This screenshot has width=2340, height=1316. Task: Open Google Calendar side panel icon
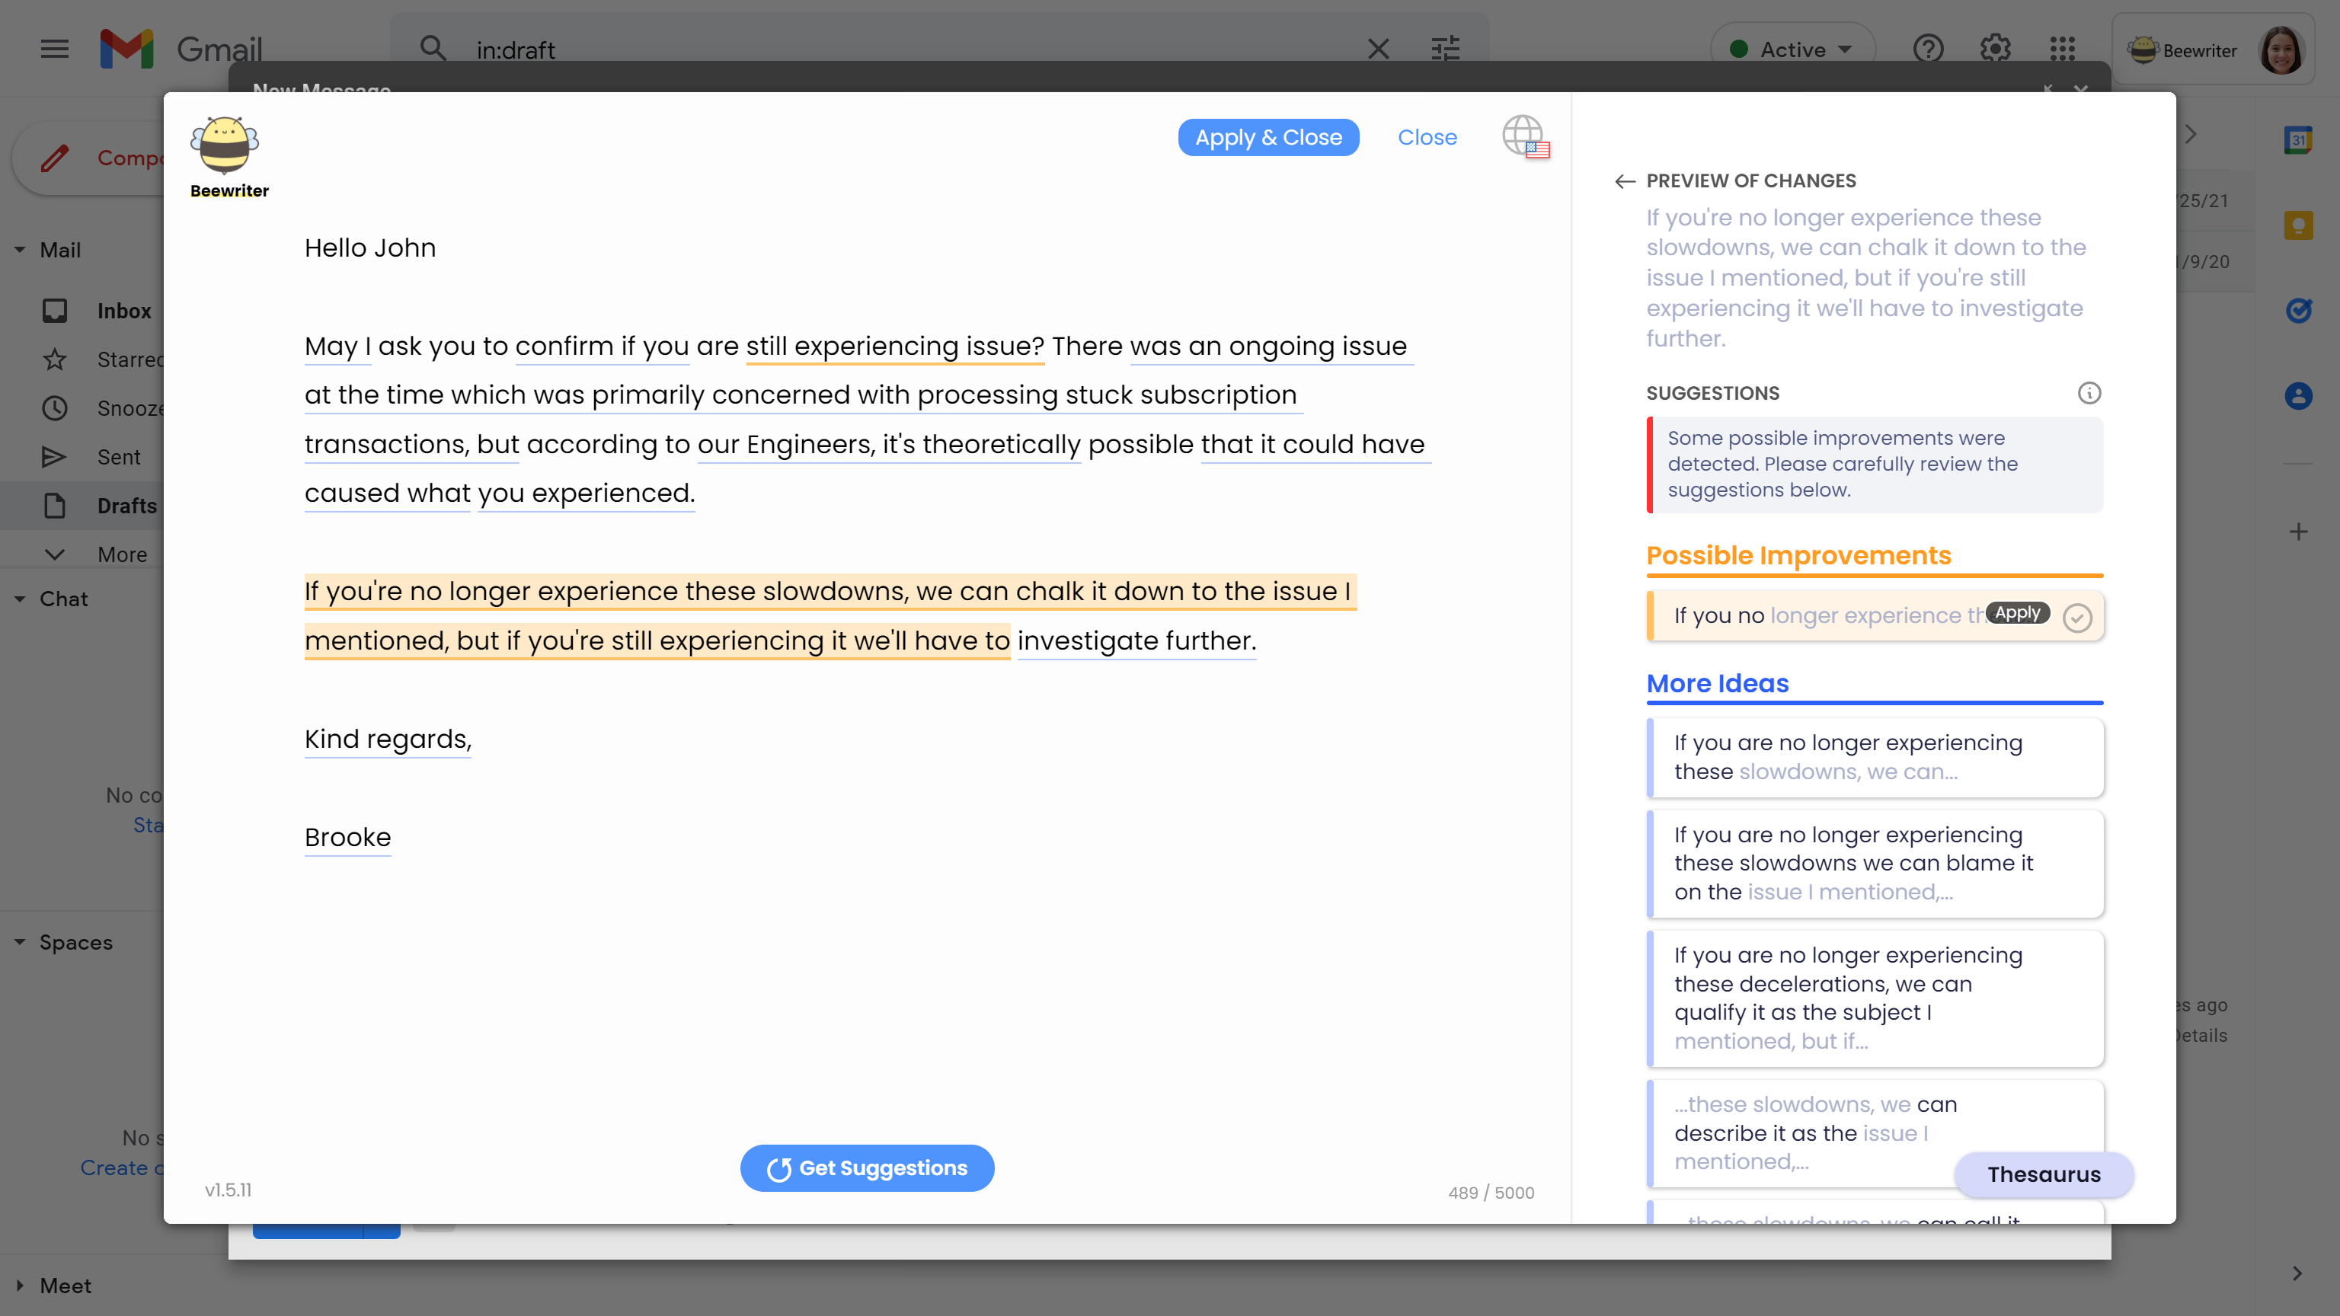tap(2297, 140)
